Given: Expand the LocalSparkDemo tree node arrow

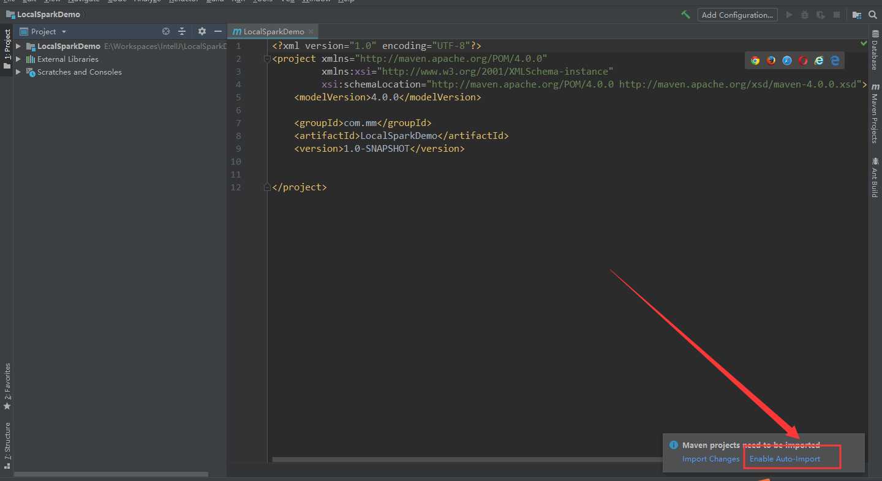Looking at the screenshot, I should pyautogui.click(x=18, y=46).
